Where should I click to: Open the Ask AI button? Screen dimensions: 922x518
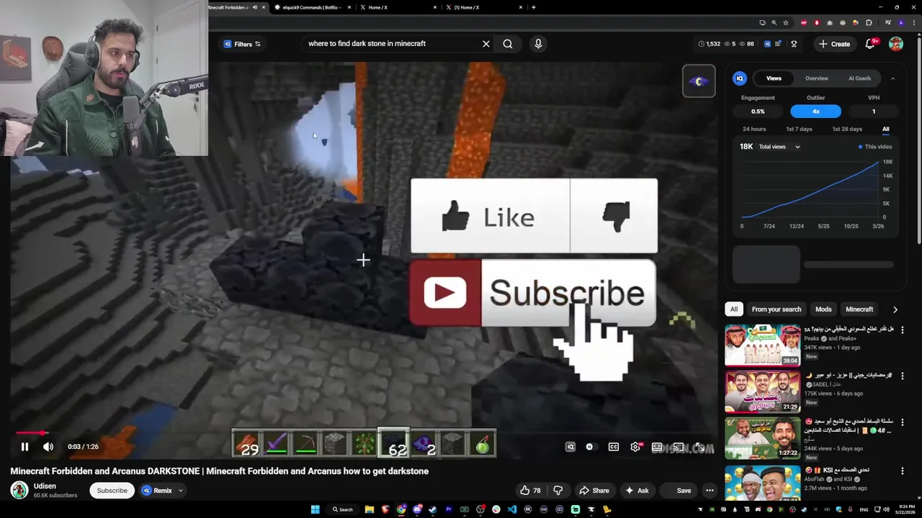point(637,491)
